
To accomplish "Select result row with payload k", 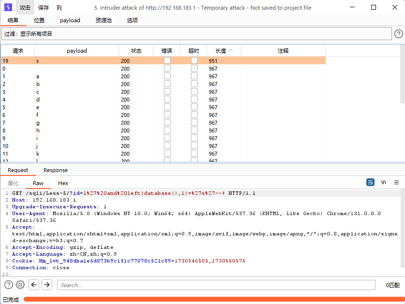I will pos(163,154).
